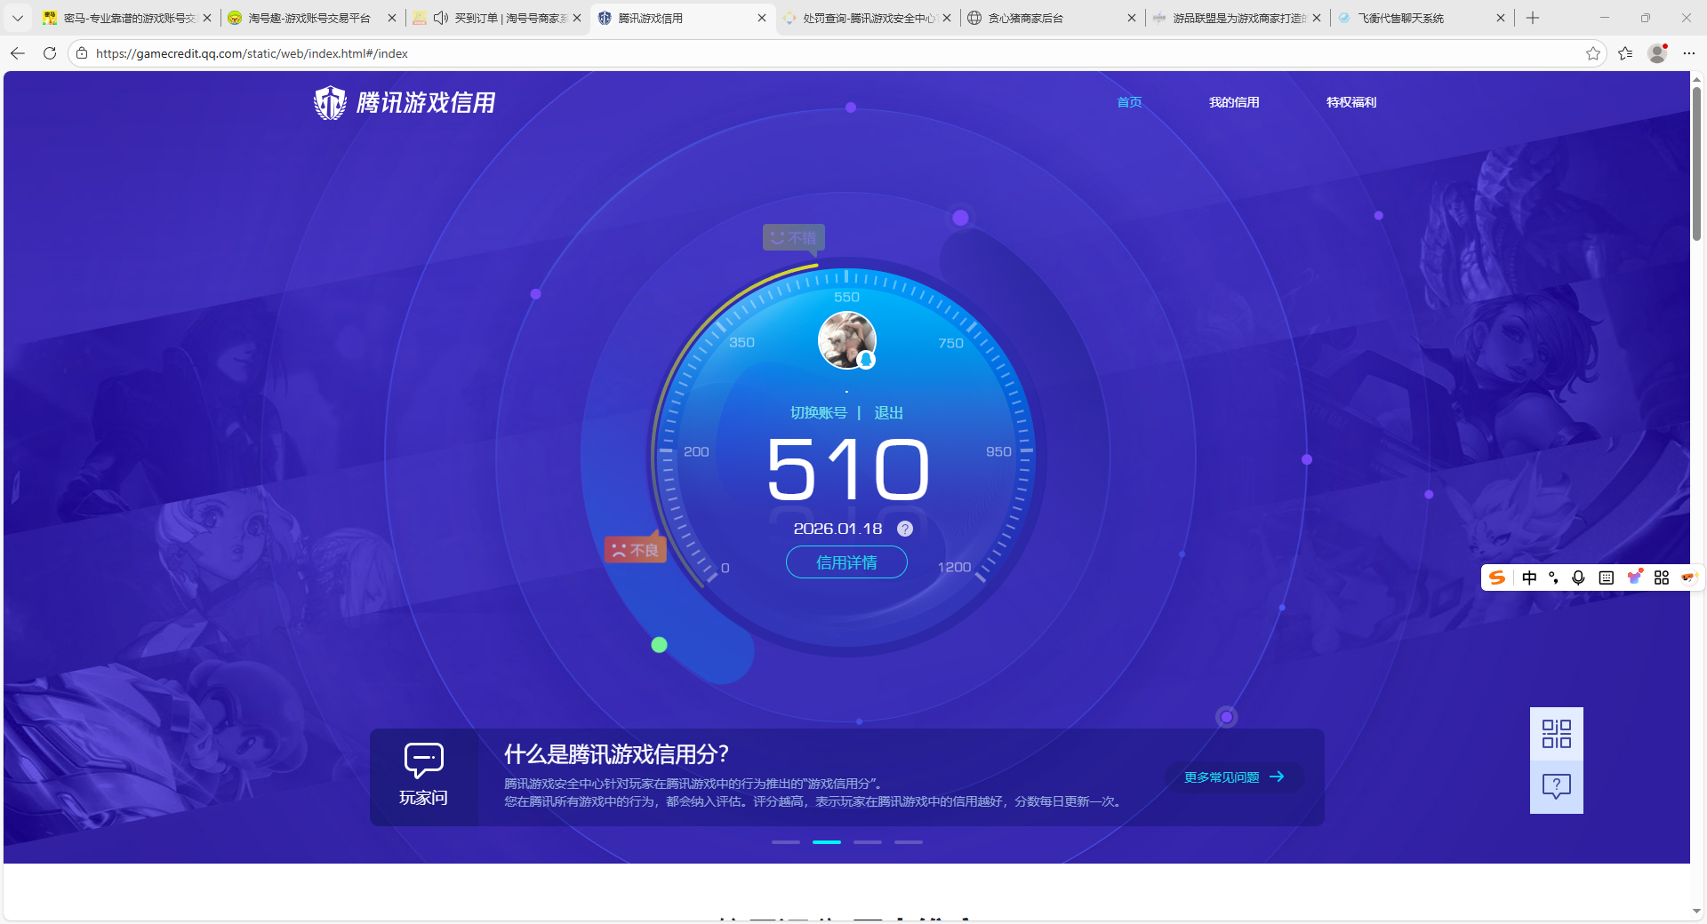Select the second carousel indicator dot
1707x924 pixels.
coord(826,842)
